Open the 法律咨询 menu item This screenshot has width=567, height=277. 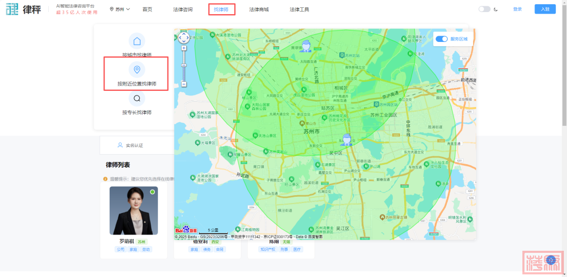click(183, 9)
